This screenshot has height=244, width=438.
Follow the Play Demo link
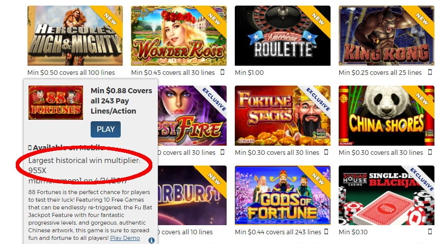125,238
